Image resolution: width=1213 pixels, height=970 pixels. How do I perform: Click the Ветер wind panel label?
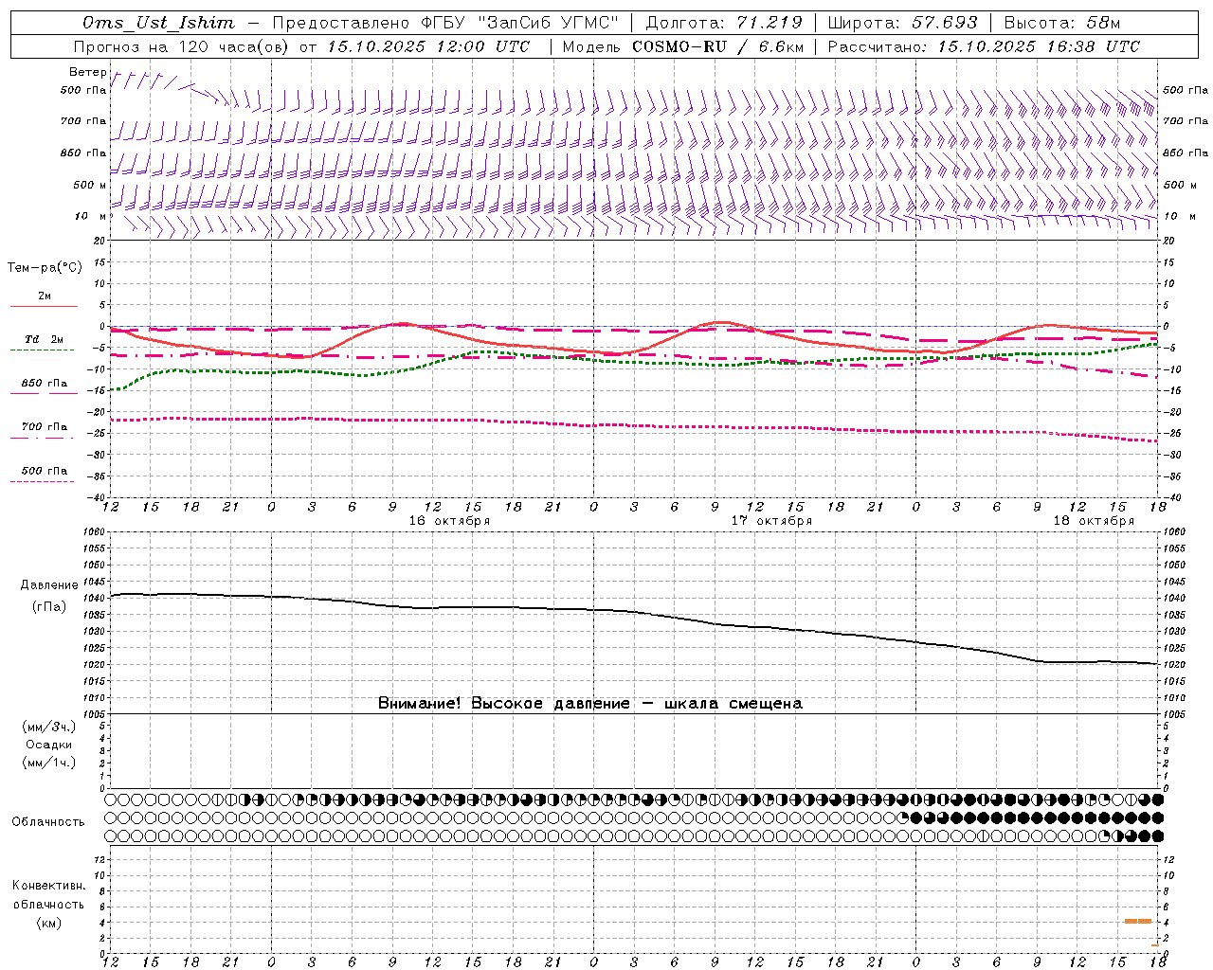tap(87, 72)
